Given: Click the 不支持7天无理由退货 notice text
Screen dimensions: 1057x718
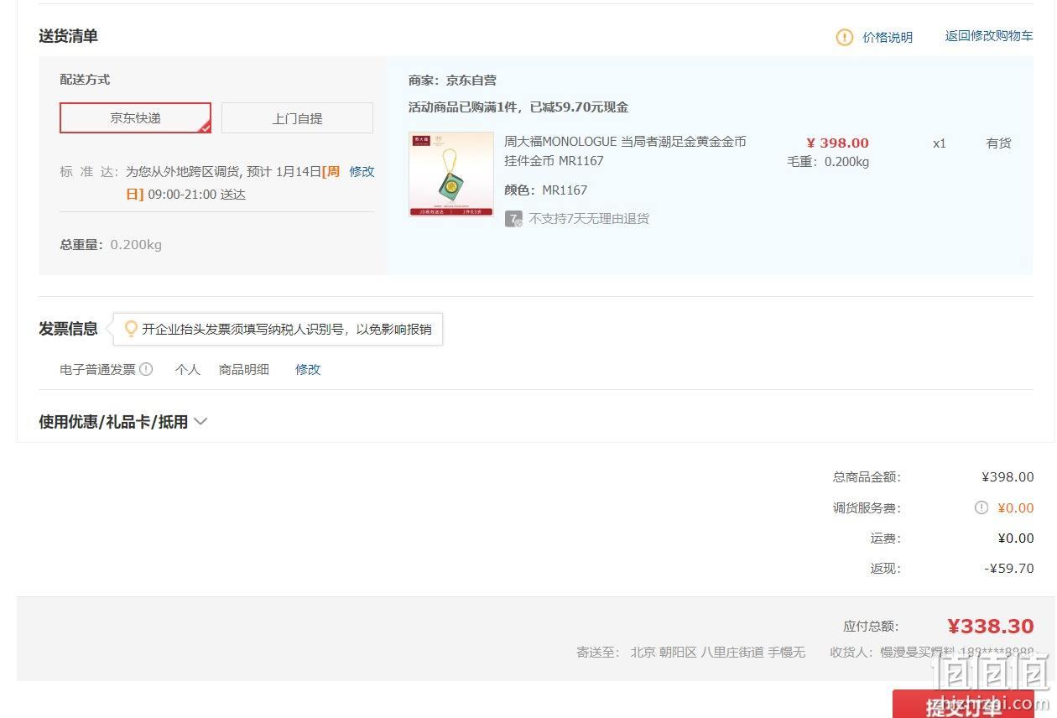Looking at the screenshot, I should pos(589,219).
